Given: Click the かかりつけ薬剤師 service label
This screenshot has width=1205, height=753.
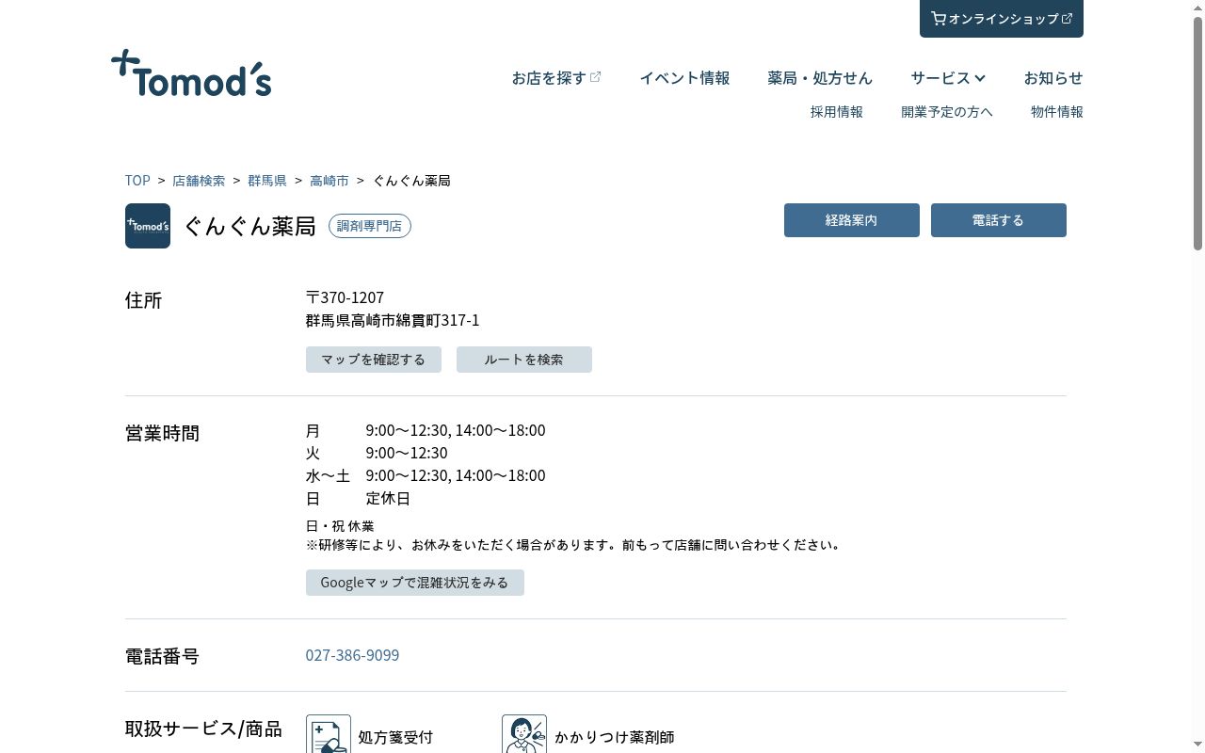Looking at the screenshot, I should [x=614, y=737].
